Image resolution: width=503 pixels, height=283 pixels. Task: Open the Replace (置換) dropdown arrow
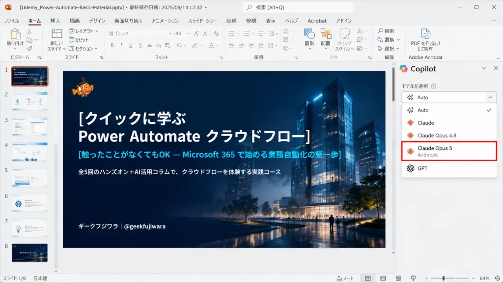[398, 40]
